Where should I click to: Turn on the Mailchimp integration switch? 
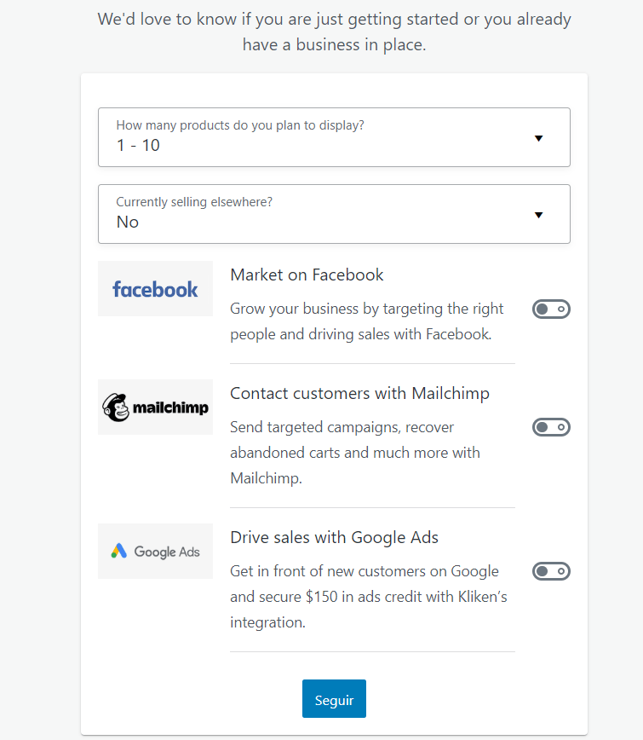click(551, 427)
